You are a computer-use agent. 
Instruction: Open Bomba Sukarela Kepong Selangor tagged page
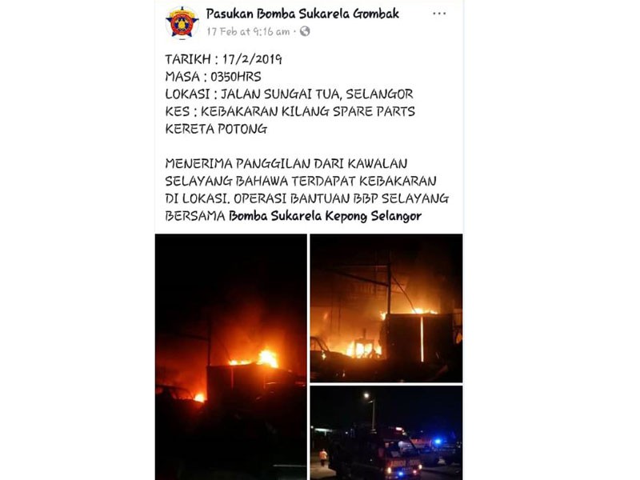coord(326,216)
